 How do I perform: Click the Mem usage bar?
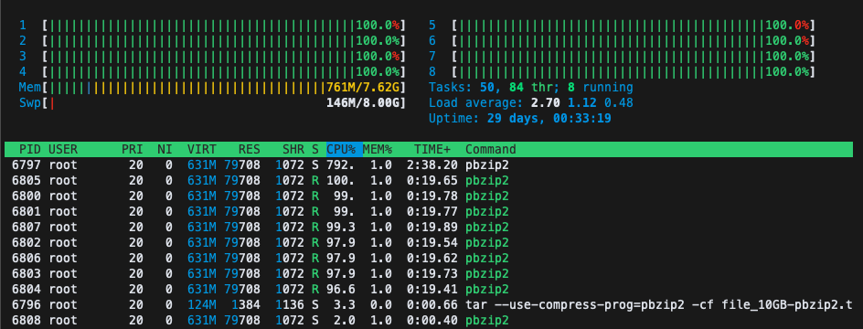(224, 88)
